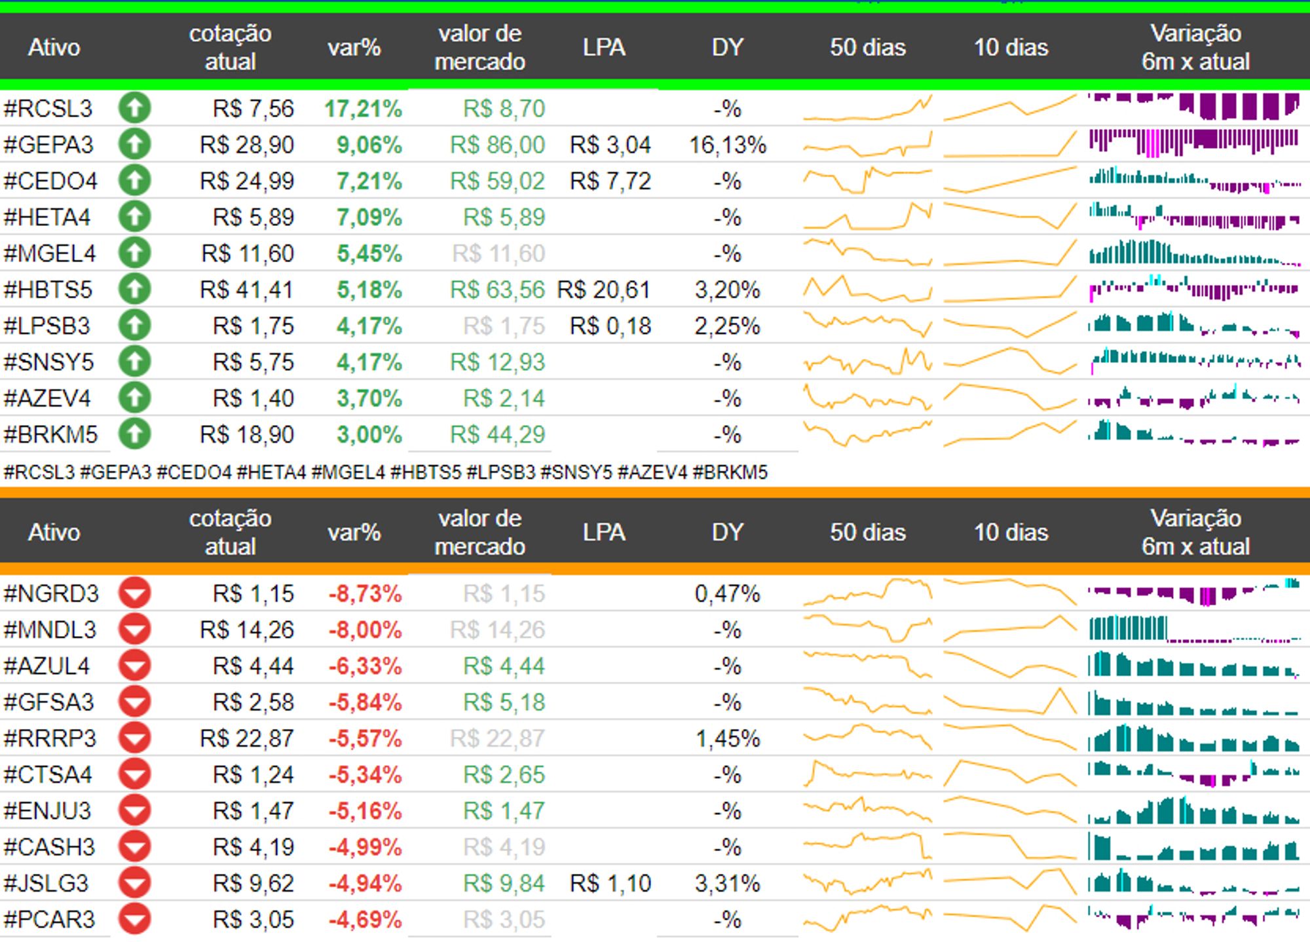Image resolution: width=1310 pixels, height=942 pixels.
Task: Click the R$ 41,41 current quote
Action: click(246, 290)
